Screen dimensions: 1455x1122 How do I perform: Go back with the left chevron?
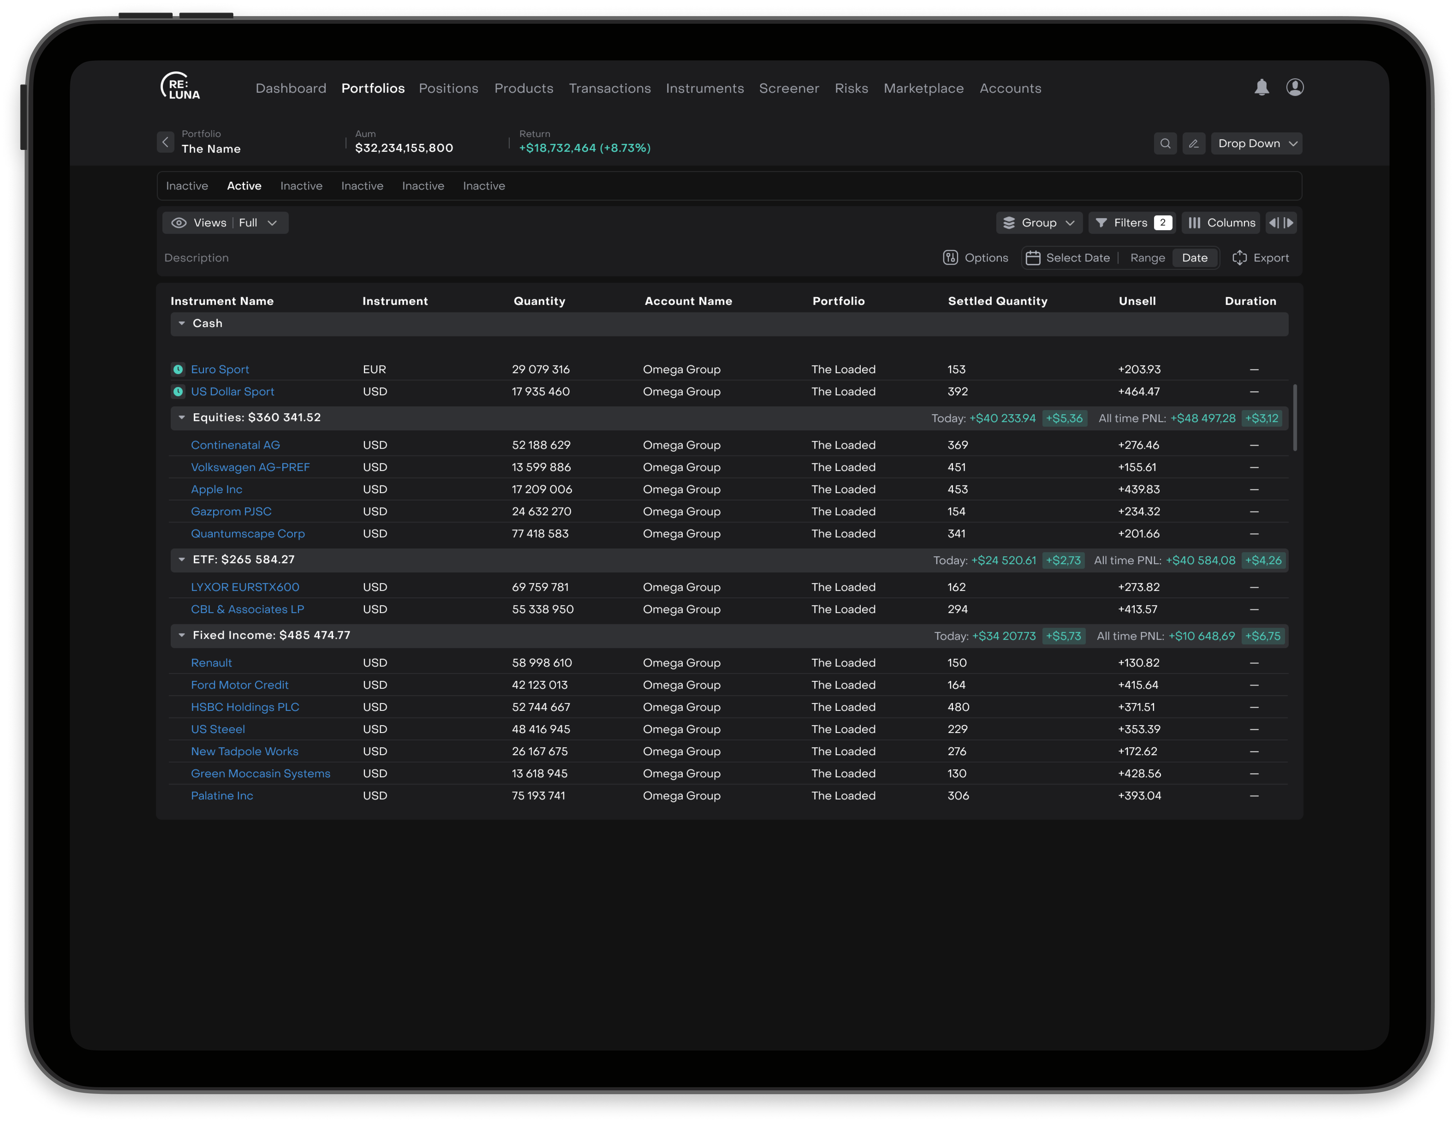(165, 142)
